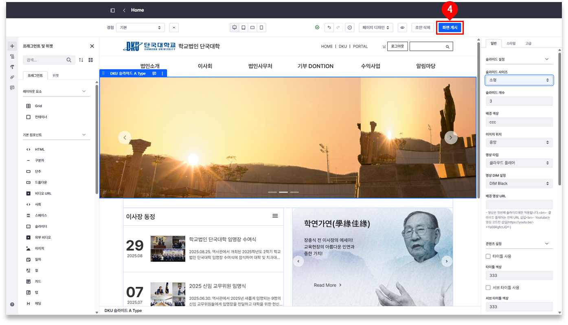Switch to the 스타일 tab
This screenshot has width=568, height=325.
511,43
